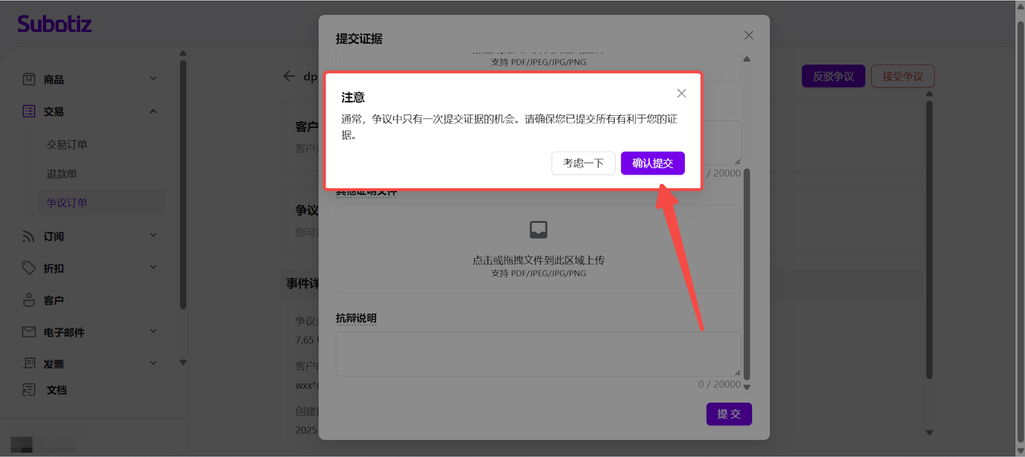
Task: Collapse the 交易 menu chevron
Action: (x=153, y=111)
